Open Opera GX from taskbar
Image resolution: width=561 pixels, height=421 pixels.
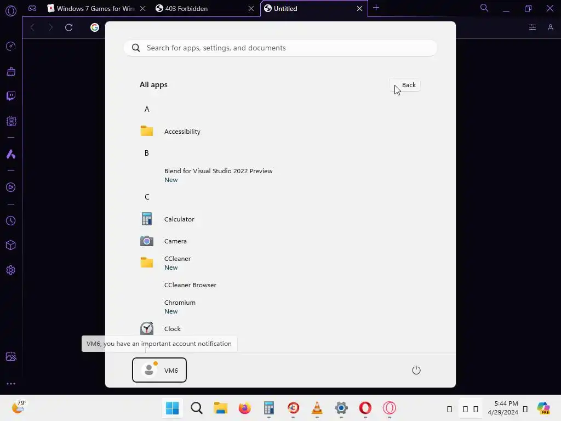pos(390,408)
